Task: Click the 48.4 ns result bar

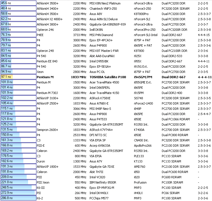Action: (18, 8)
